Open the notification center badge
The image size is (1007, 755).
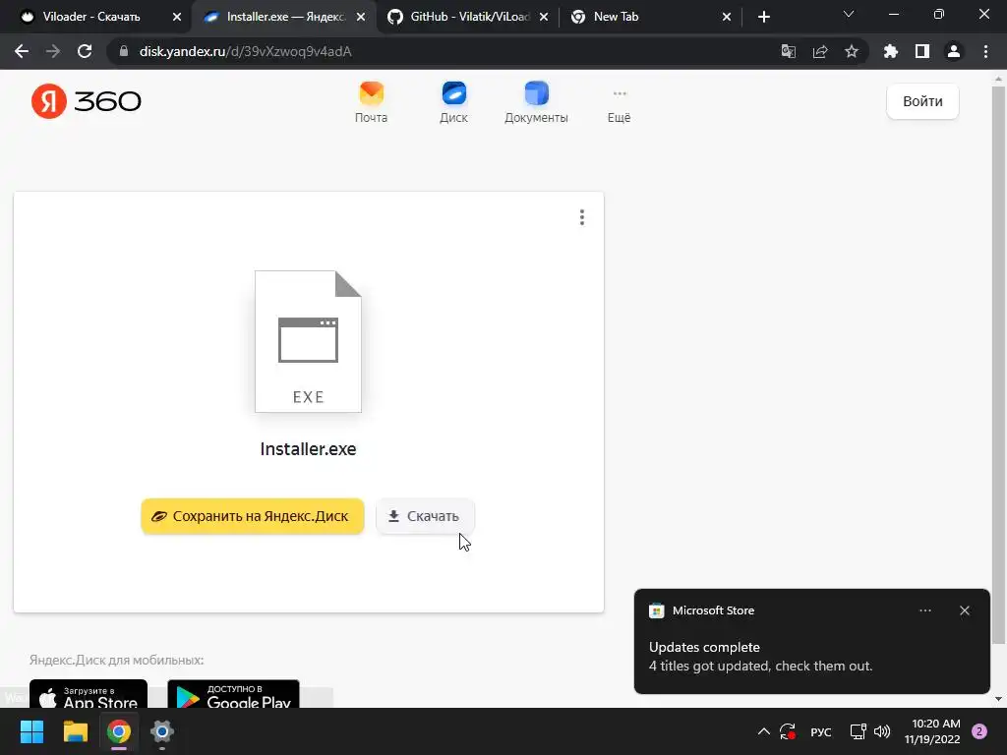(979, 731)
